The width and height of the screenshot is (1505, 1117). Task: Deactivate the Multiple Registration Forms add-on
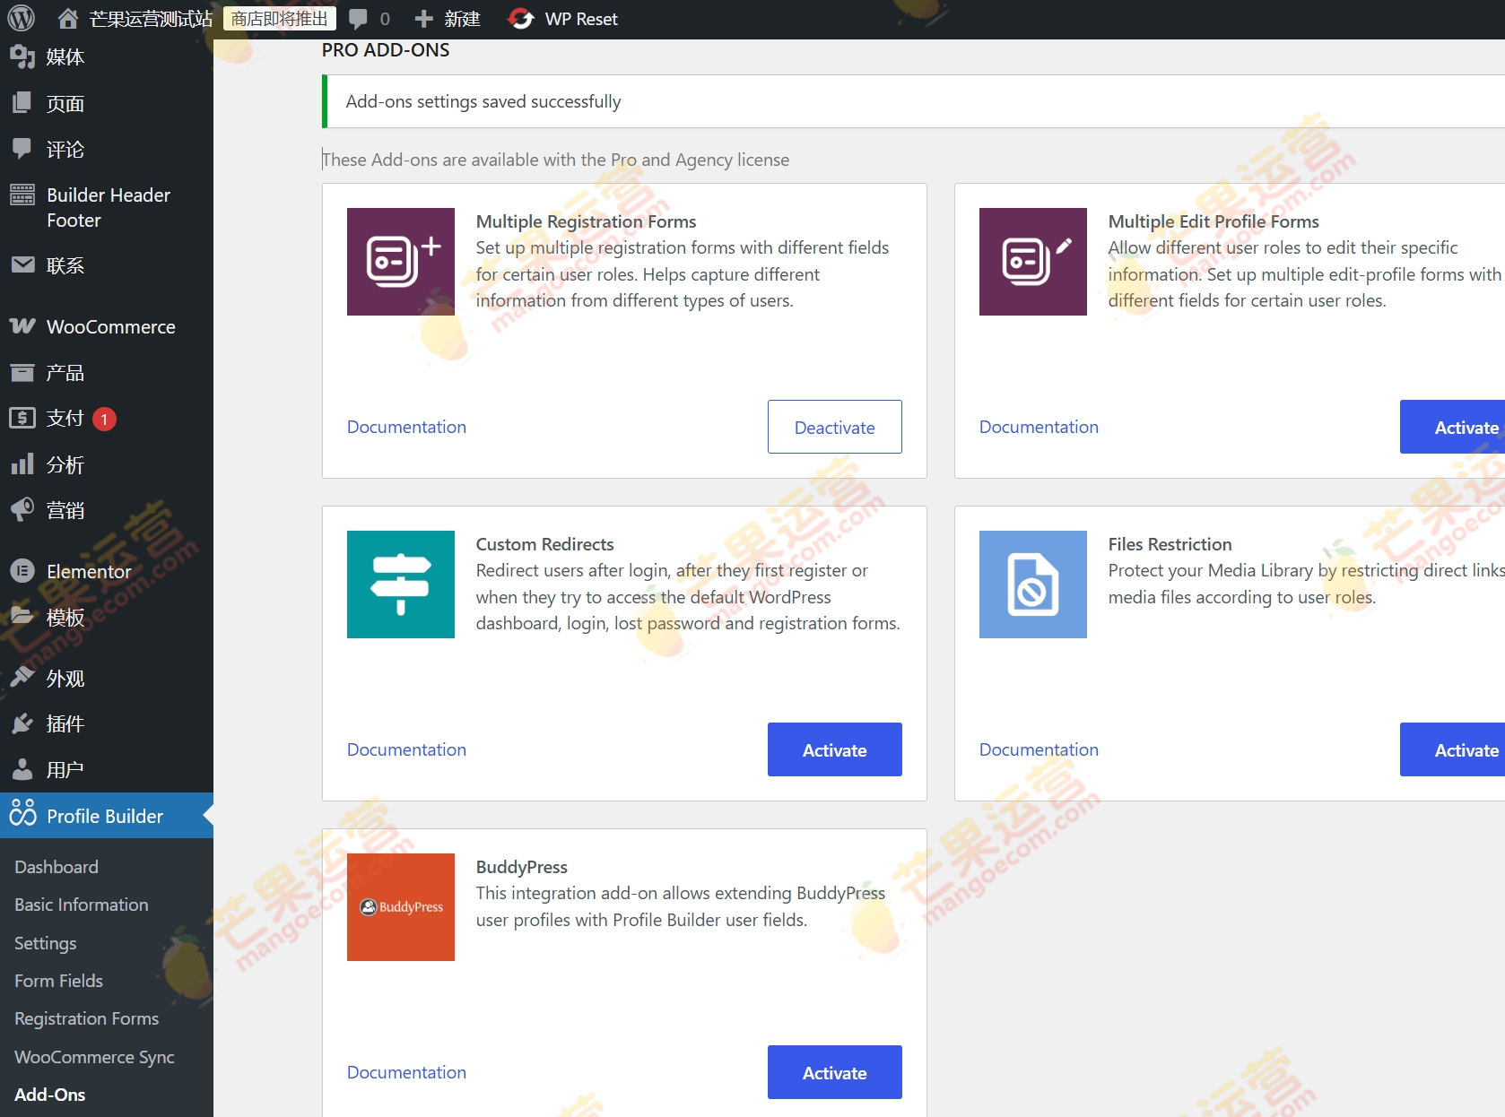pyautogui.click(x=834, y=427)
